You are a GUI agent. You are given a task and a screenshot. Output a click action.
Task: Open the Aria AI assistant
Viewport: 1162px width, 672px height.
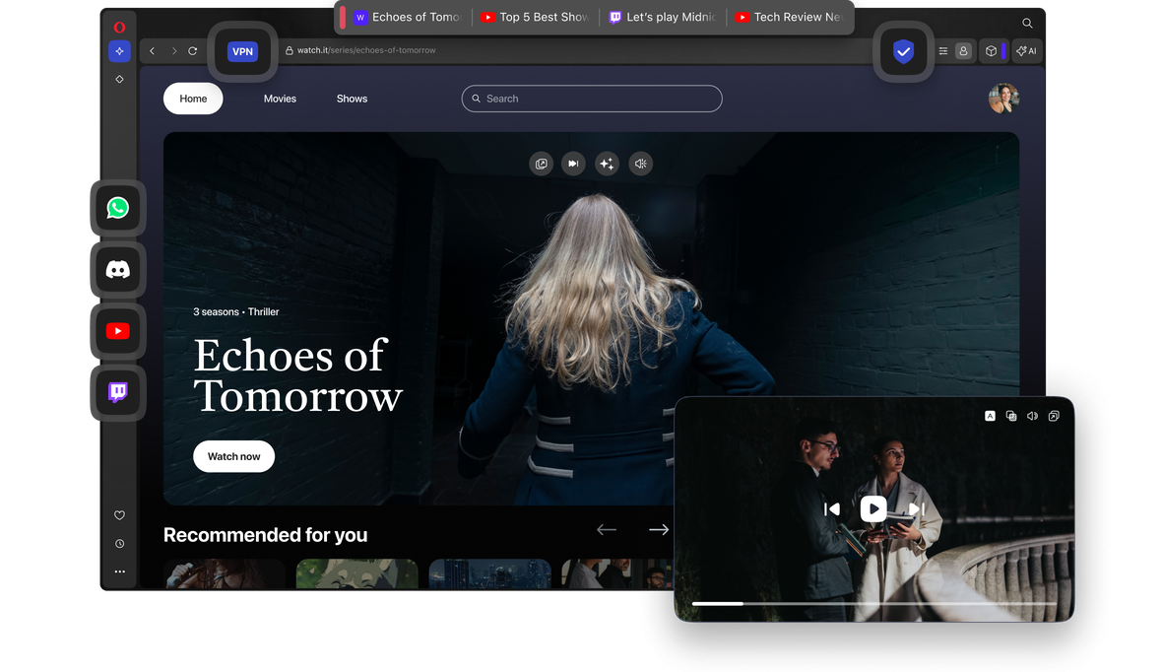(x=1027, y=50)
